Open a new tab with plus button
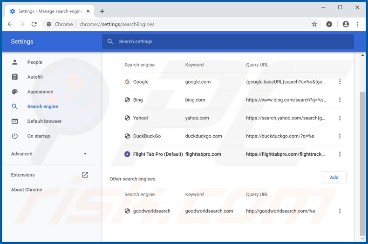368x244 pixels. coord(102,11)
